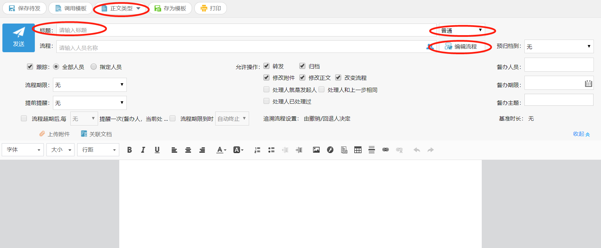
Task: Click the 编辑流程 button
Action: pyautogui.click(x=461, y=46)
